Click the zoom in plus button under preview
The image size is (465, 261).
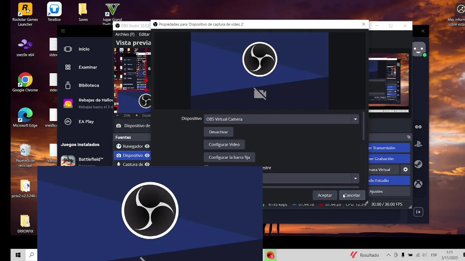coord(137,115)
